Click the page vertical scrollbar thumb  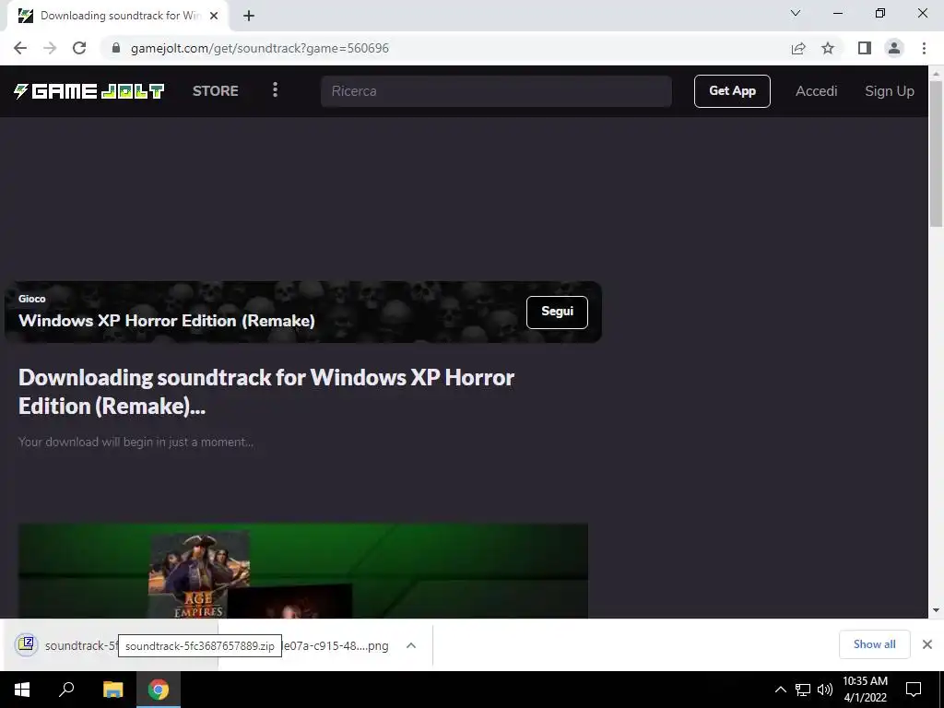point(936,154)
